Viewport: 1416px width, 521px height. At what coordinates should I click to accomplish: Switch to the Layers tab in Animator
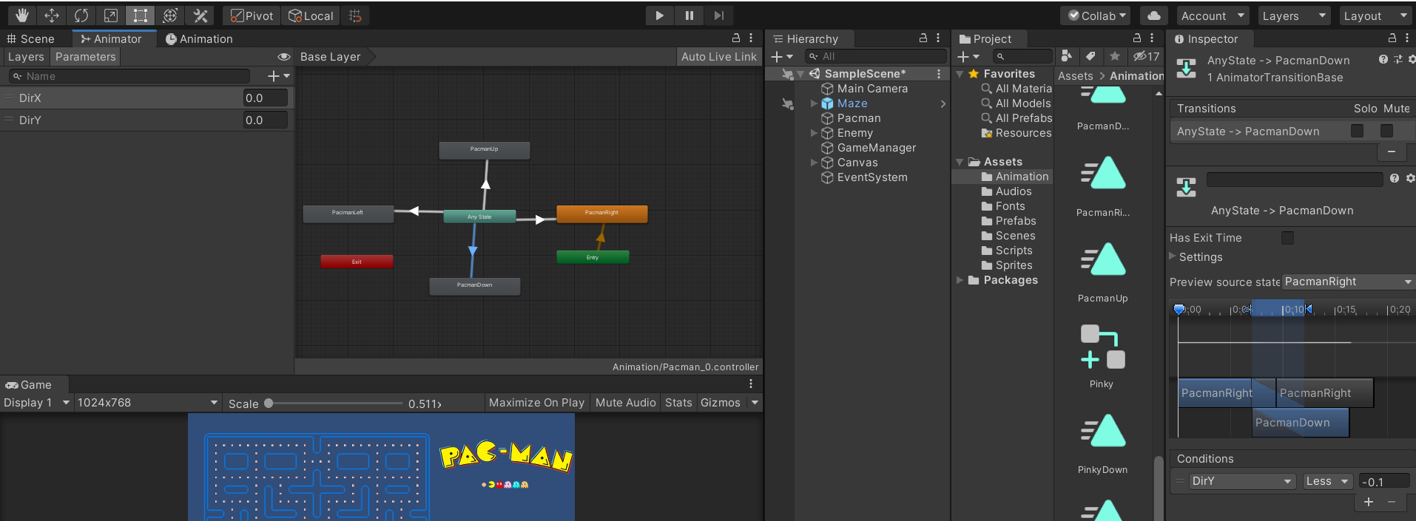click(26, 57)
